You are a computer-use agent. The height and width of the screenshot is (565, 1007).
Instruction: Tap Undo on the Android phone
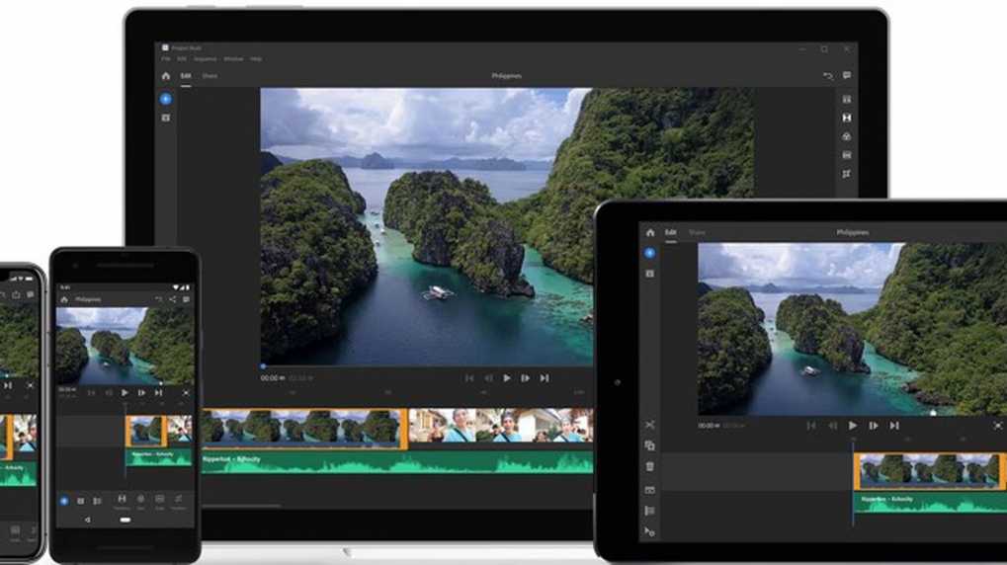pyautogui.click(x=159, y=300)
